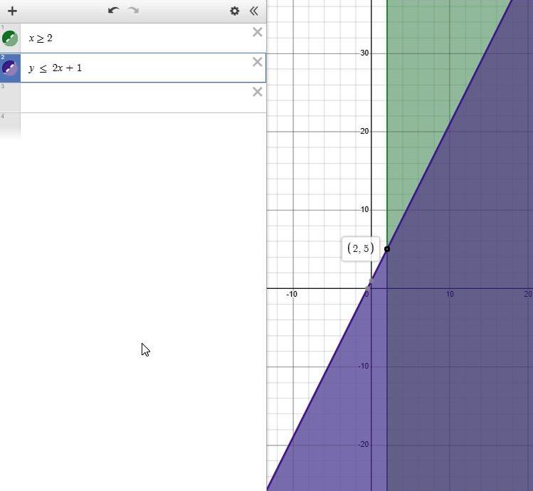533x491 pixels.
Task: Delete the x ≥ 2 expression
Action: click(x=258, y=32)
